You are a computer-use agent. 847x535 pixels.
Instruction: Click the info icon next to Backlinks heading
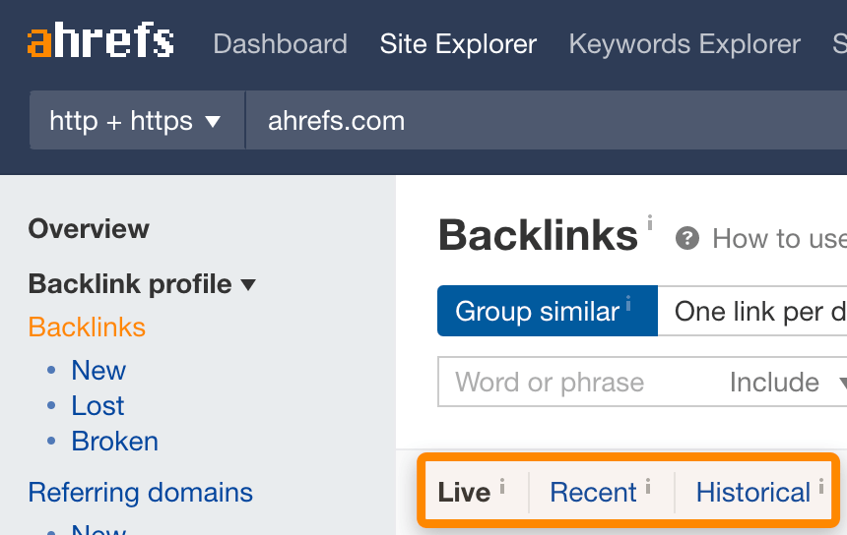coord(650,224)
